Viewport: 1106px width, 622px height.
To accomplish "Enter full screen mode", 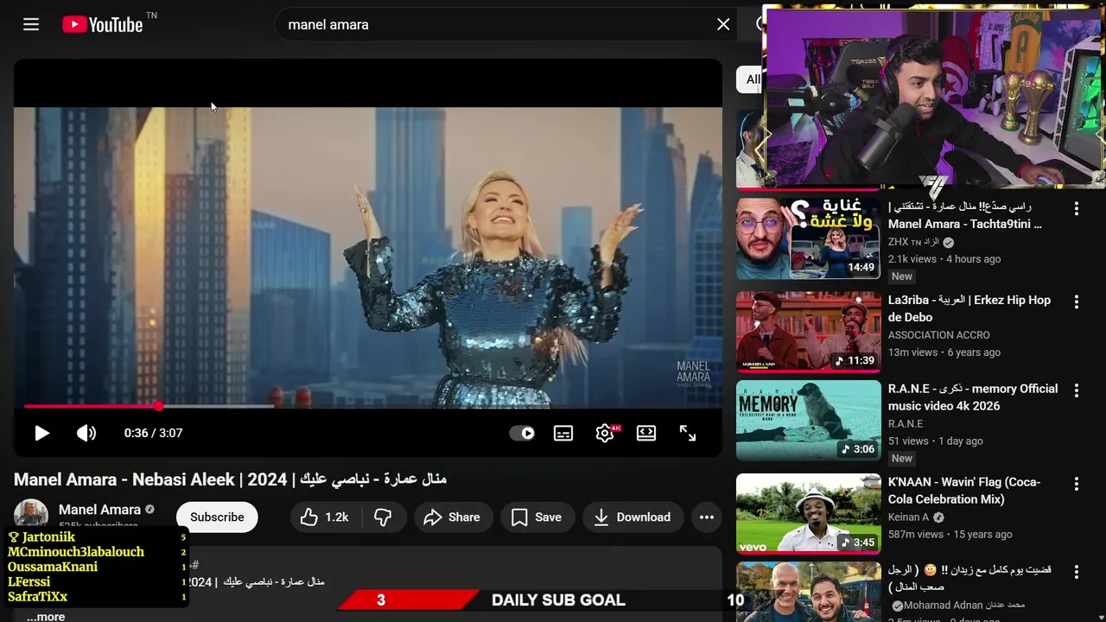I will coord(688,433).
